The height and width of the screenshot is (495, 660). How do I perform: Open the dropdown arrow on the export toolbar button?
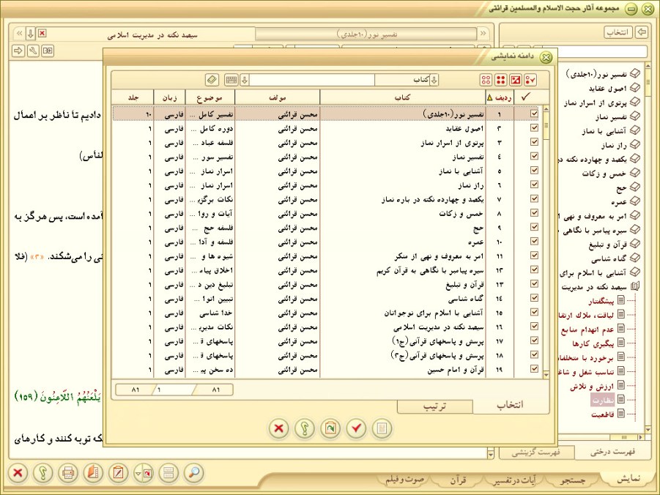[x=138, y=473]
